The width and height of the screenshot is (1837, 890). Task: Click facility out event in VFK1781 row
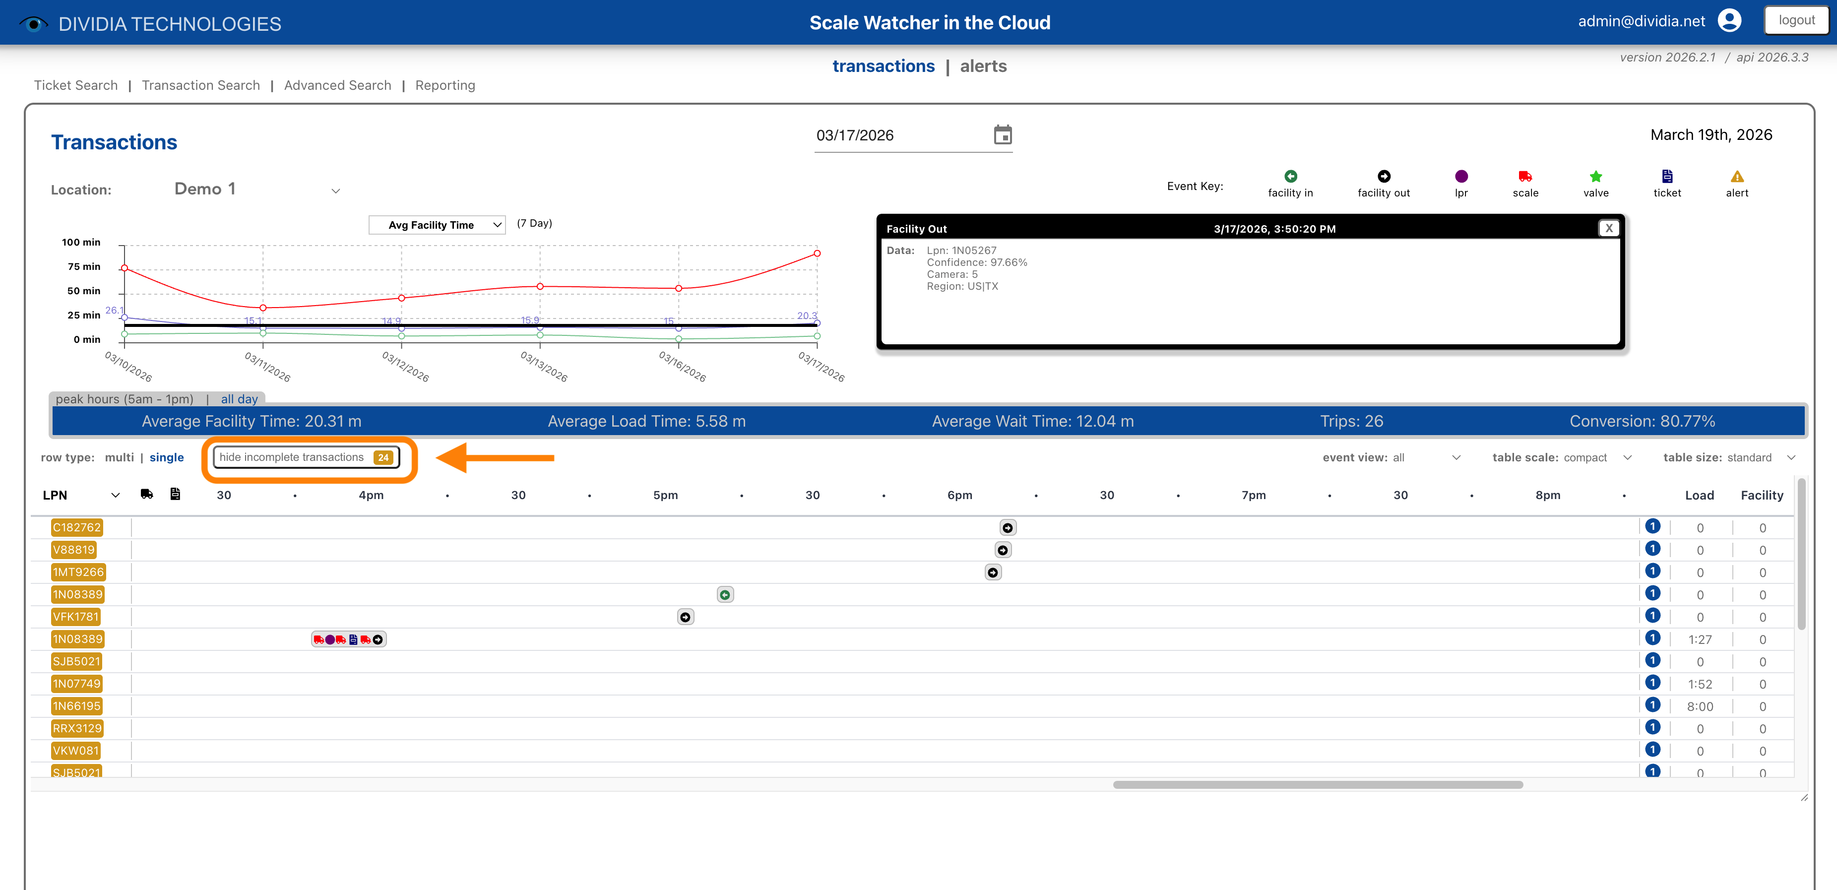coord(685,617)
